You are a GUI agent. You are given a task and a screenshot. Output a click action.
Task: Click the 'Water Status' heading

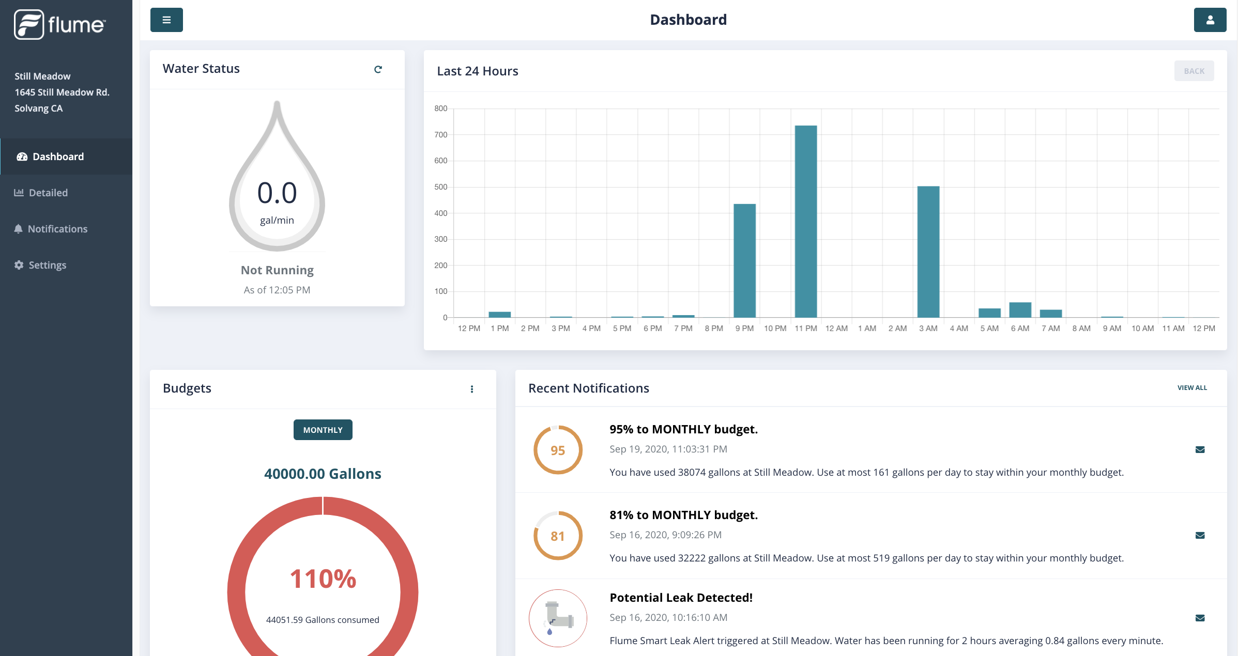pyautogui.click(x=201, y=69)
